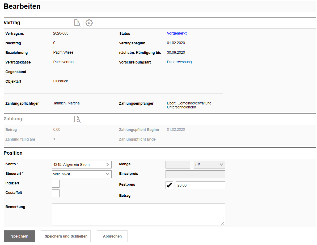Viewport: 317px width, 245px height.
Task: Click the Speichern button
Action: tap(19, 236)
